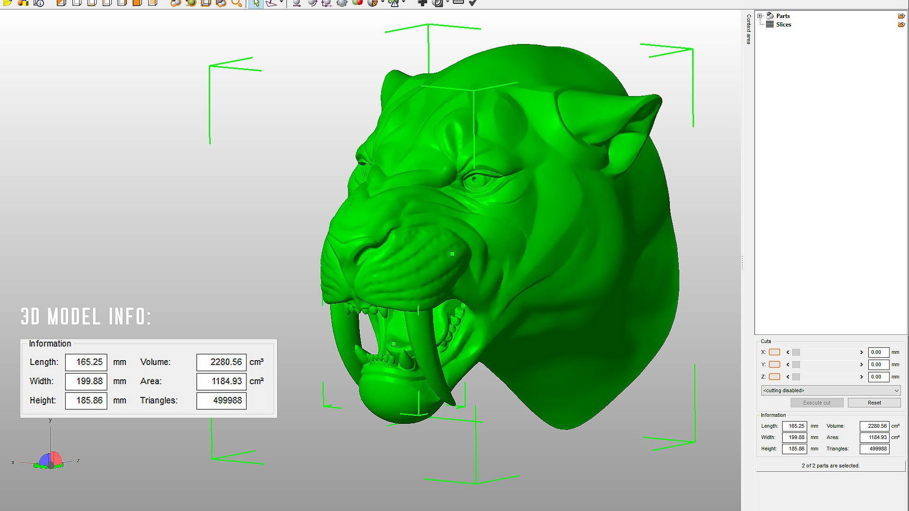Open the cut sphere dropdown arrow

[x=383, y=2]
